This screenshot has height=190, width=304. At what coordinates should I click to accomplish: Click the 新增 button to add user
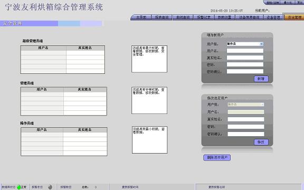(x=261, y=79)
